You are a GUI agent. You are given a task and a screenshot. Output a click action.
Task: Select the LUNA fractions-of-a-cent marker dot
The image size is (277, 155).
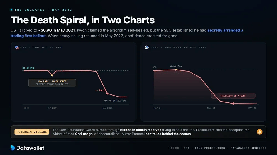(233, 104)
